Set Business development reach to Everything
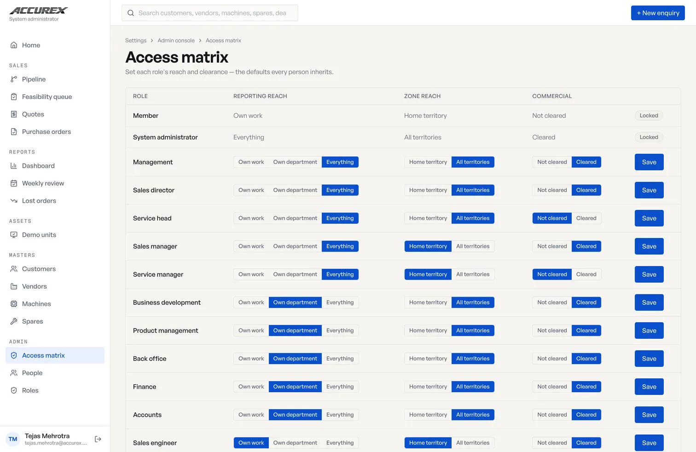696x452 pixels. click(x=340, y=302)
